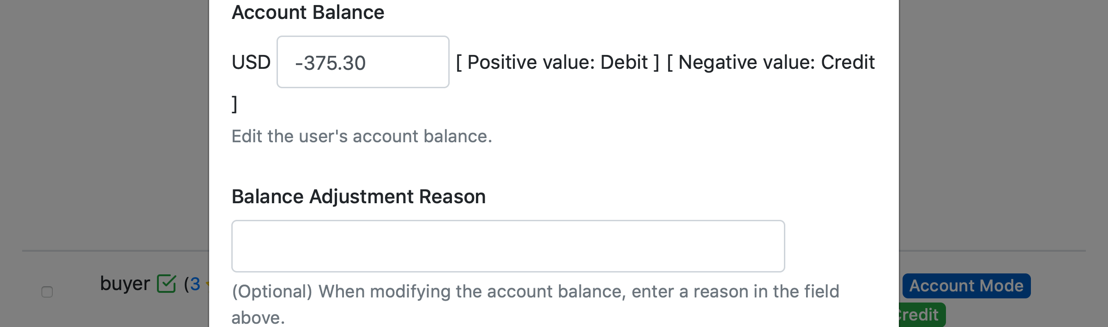Click the green verified check icon beside buyer
The width and height of the screenshot is (1108, 327).
pos(166,284)
